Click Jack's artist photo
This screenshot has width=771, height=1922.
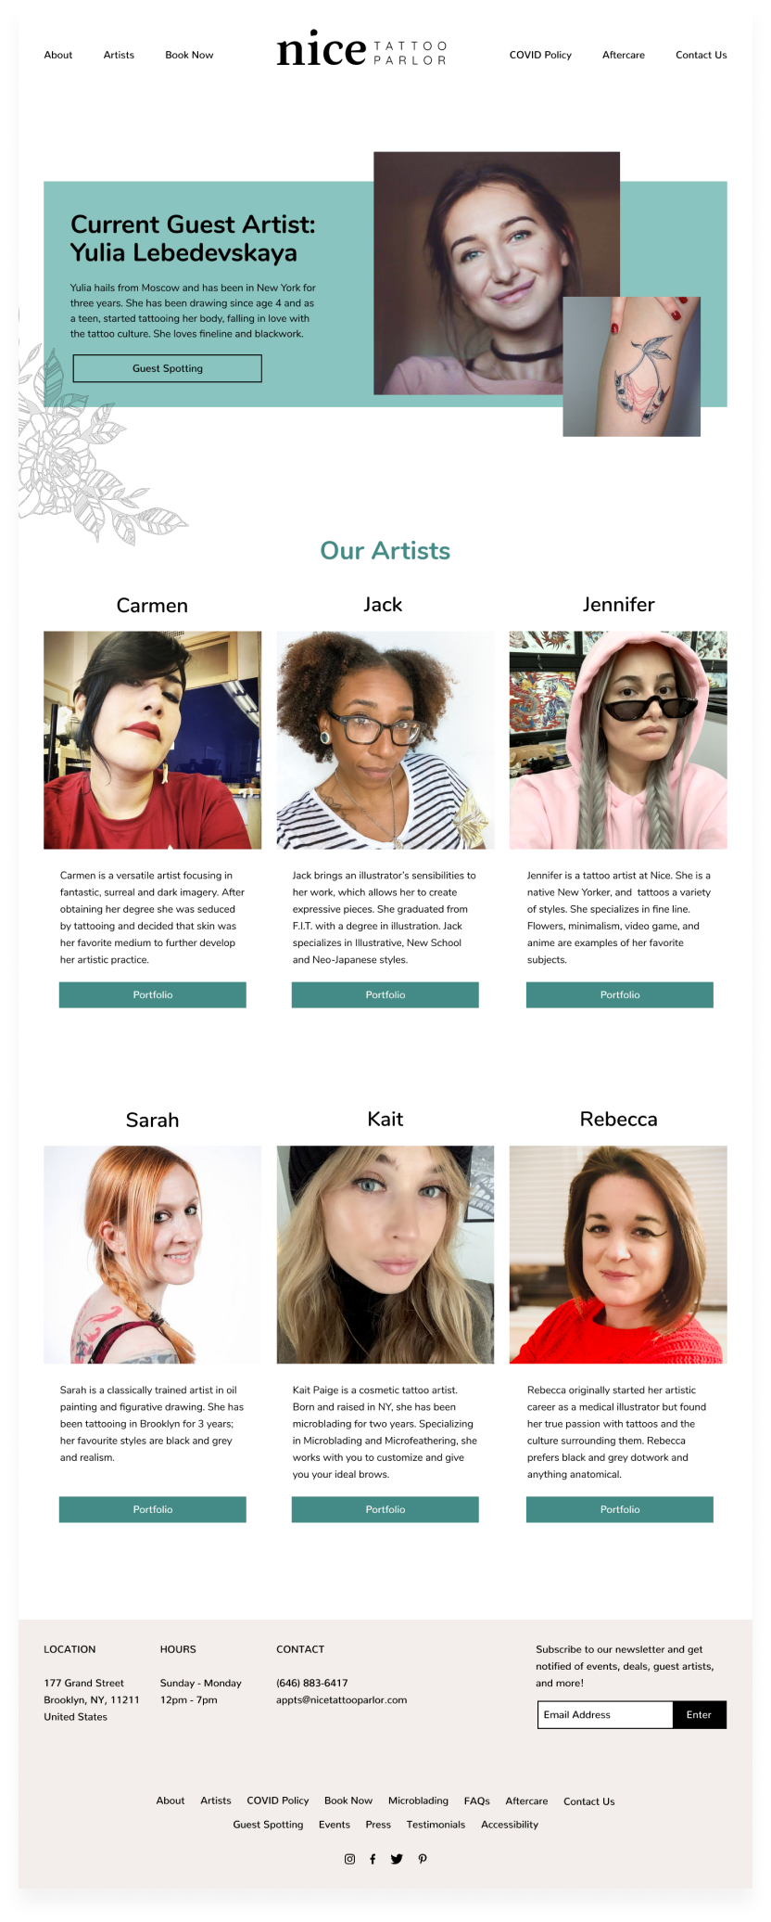click(x=385, y=740)
